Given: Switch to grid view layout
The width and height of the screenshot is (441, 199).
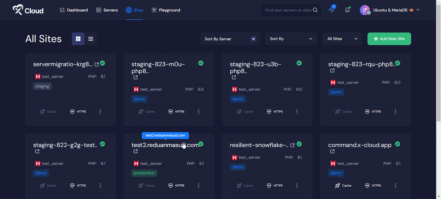Looking at the screenshot, I should coord(78,39).
